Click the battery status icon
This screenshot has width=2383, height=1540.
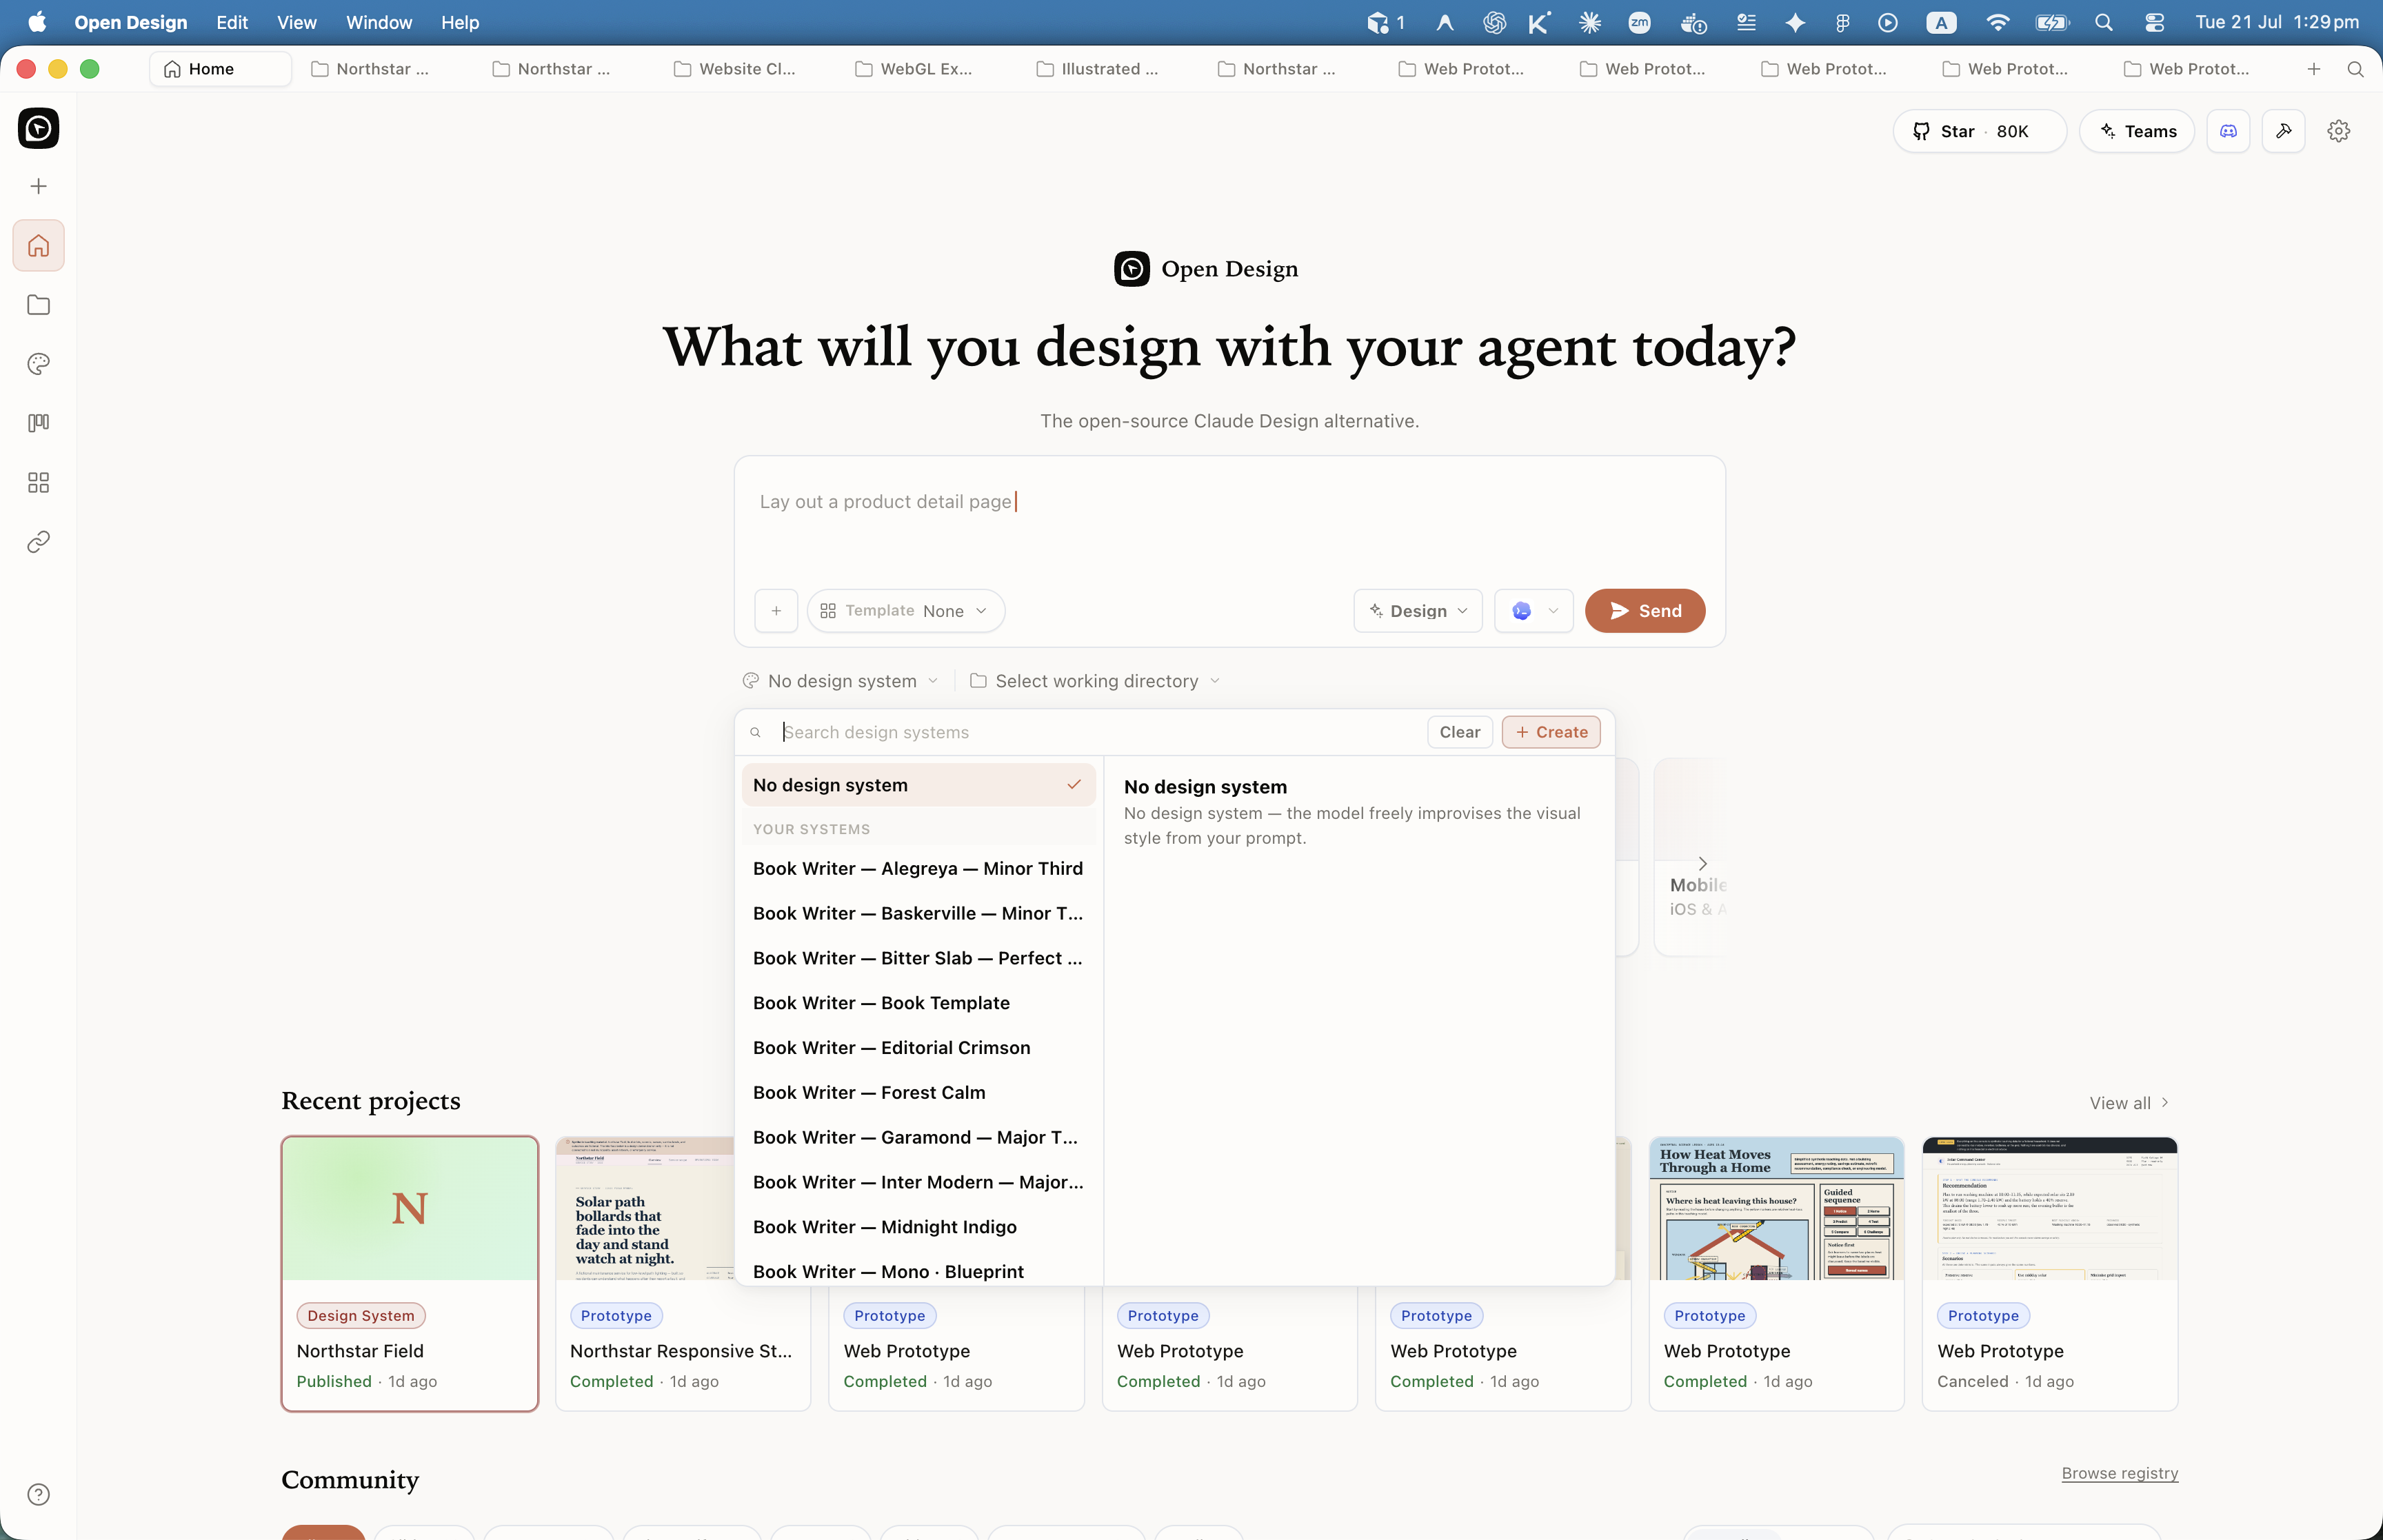point(2051,22)
